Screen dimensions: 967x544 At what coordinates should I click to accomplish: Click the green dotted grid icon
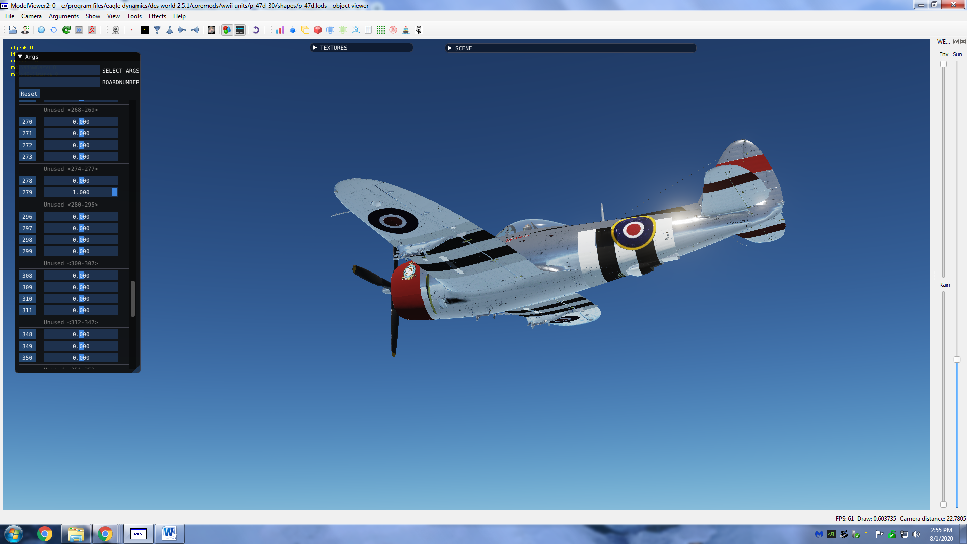click(x=381, y=30)
